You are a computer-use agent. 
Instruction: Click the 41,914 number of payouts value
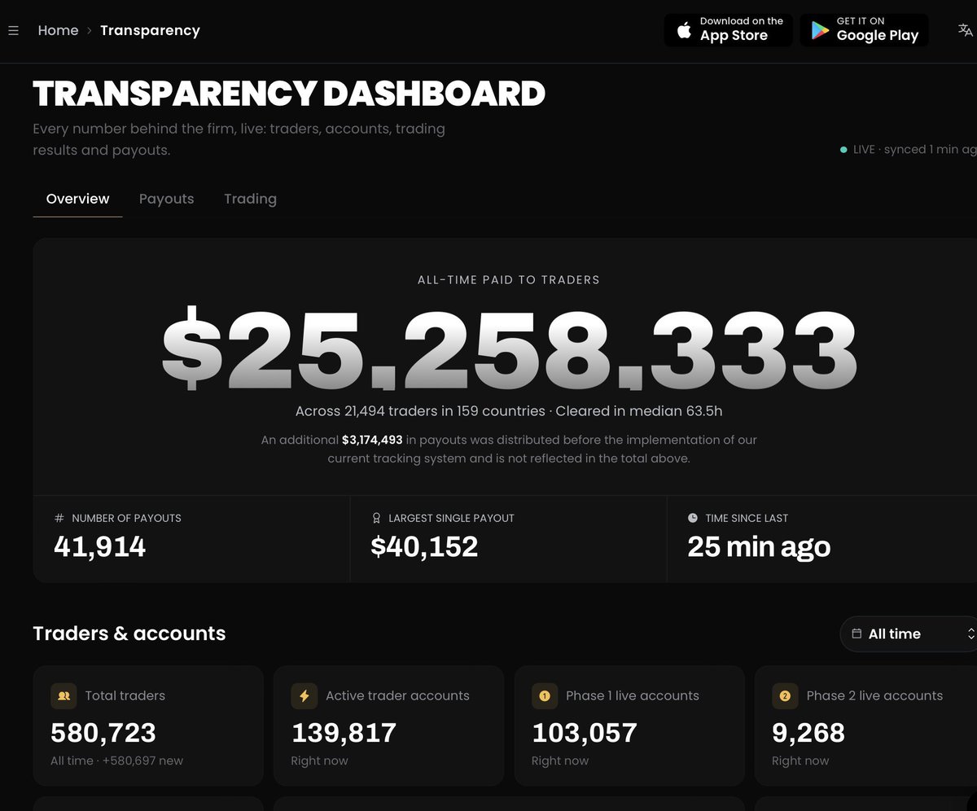coord(99,546)
